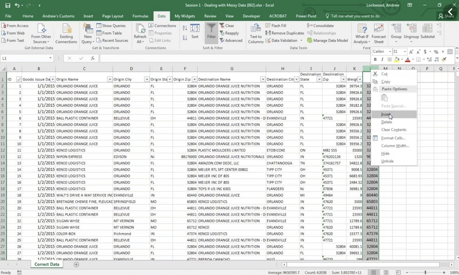
Task: Click Consolidate
Action: click(321, 26)
